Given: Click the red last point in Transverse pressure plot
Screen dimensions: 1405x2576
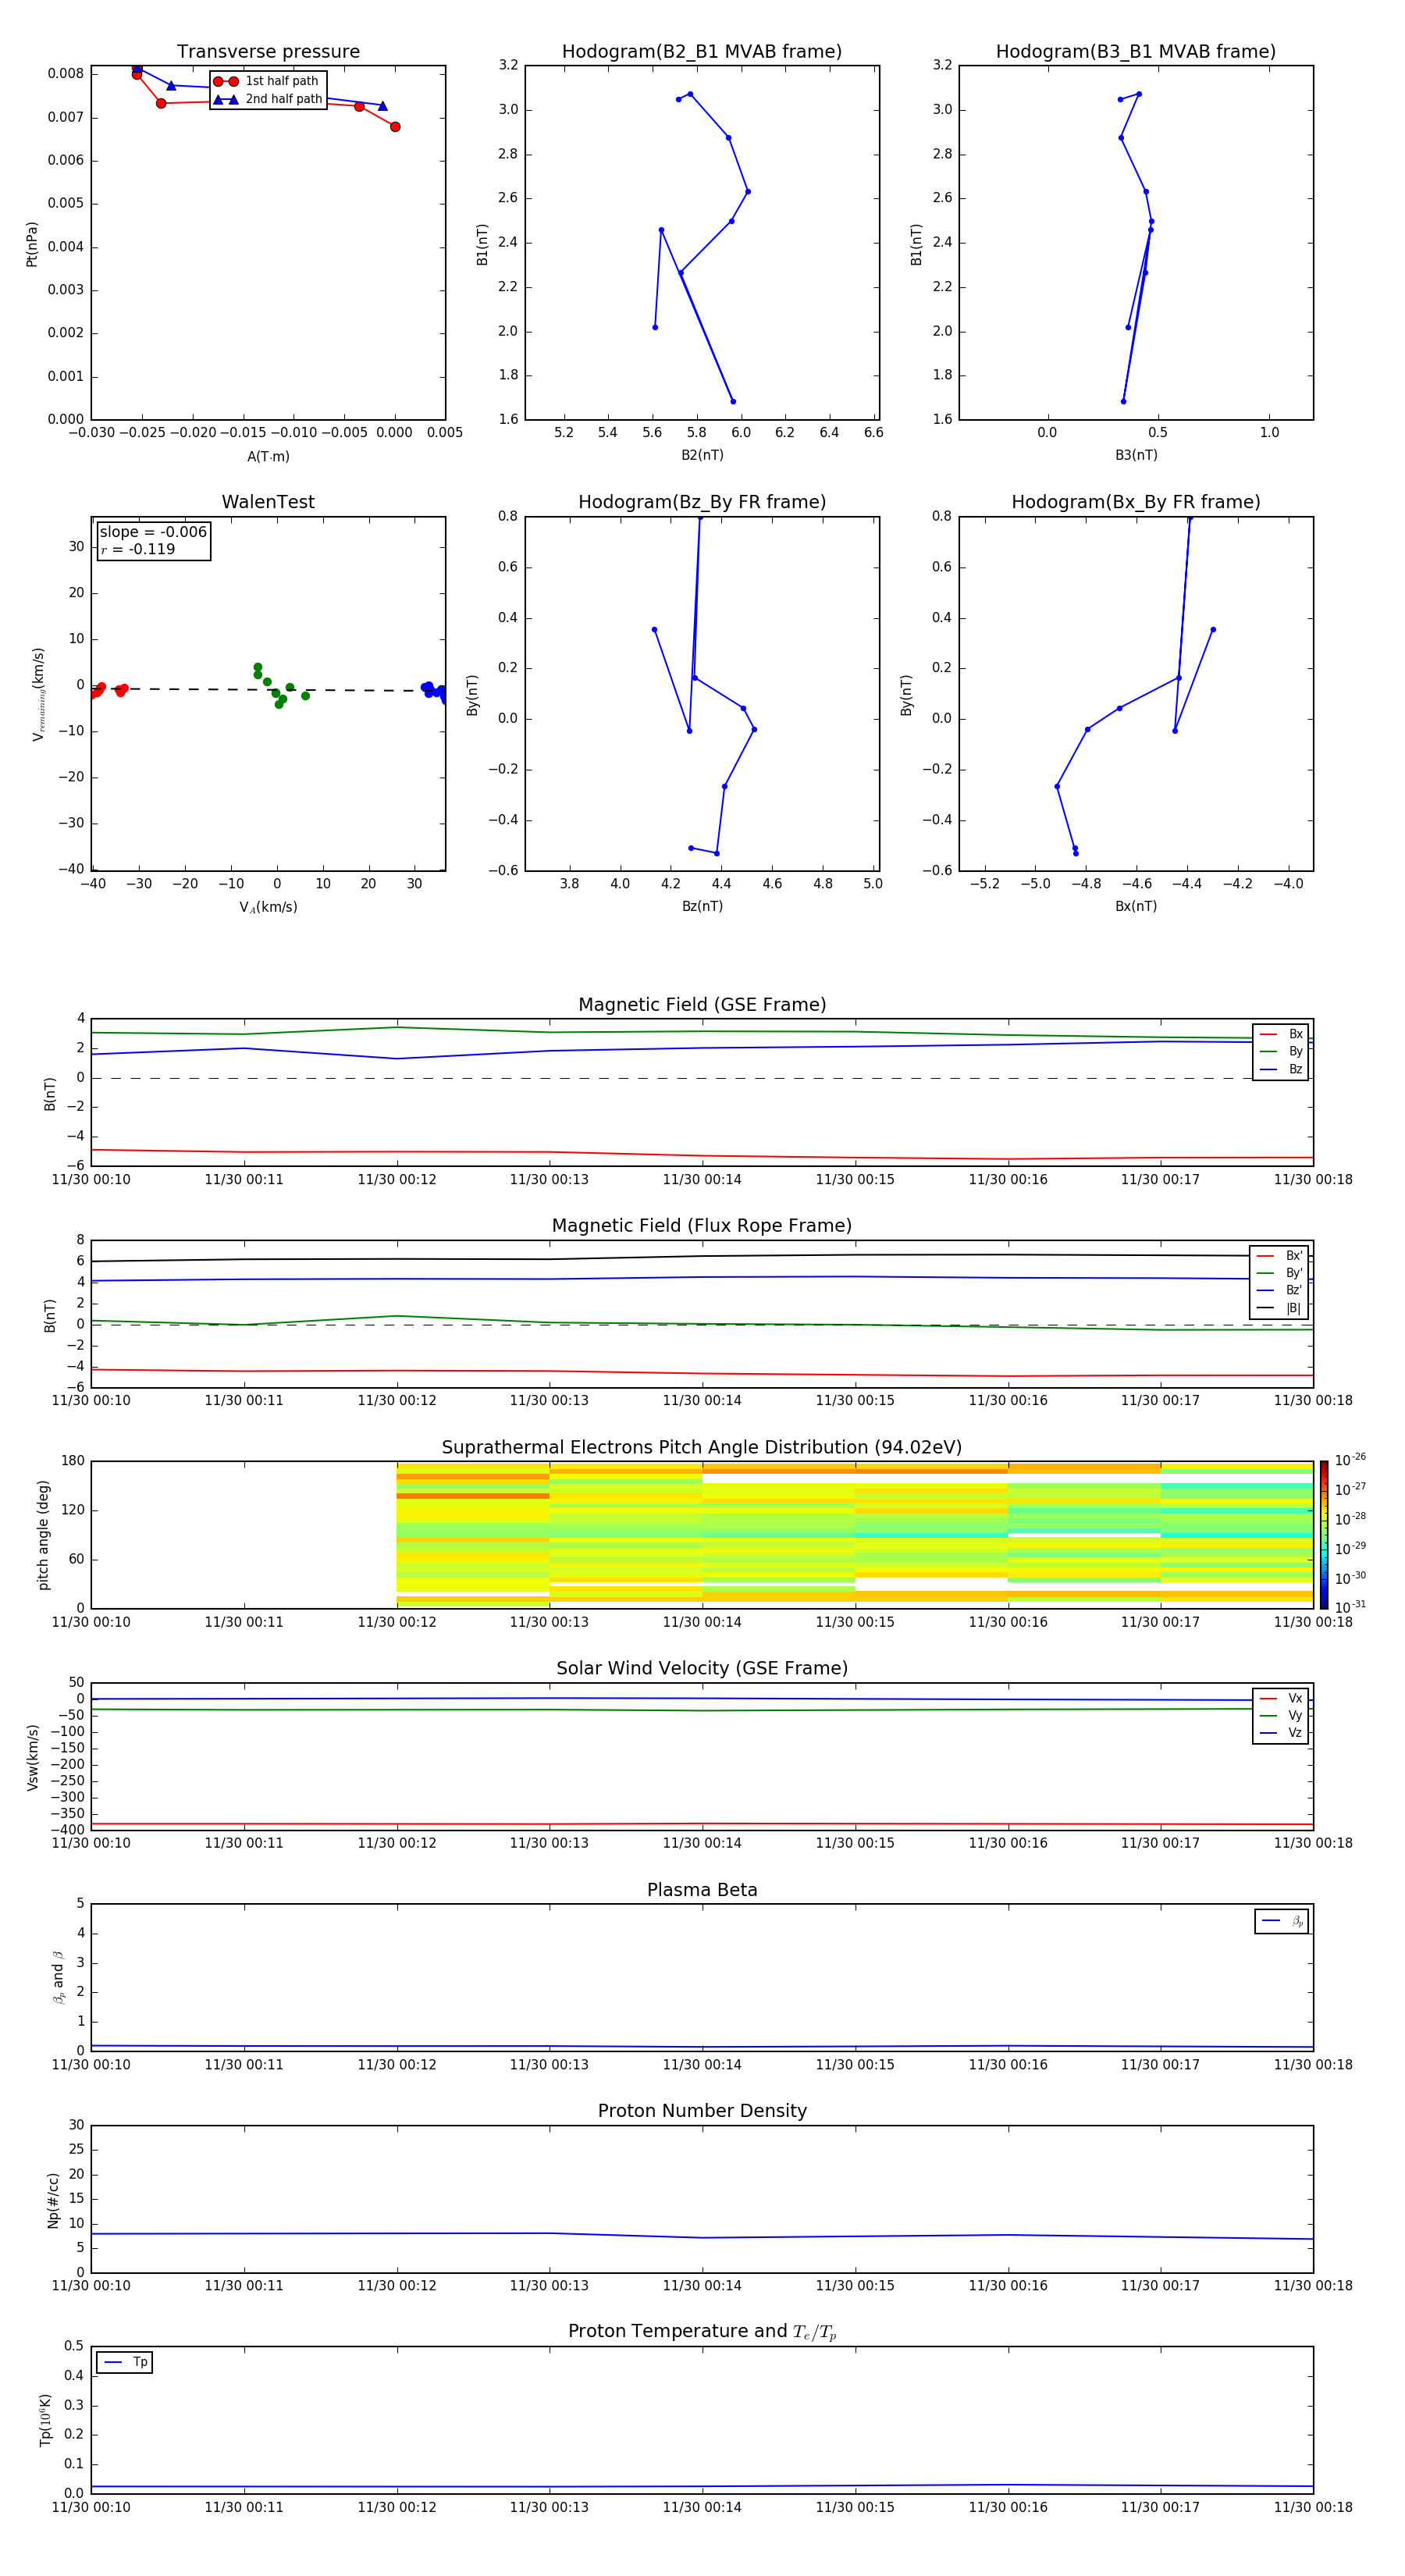Looking at the screenshot, I should pyautogui.click(x=395, y=127).
